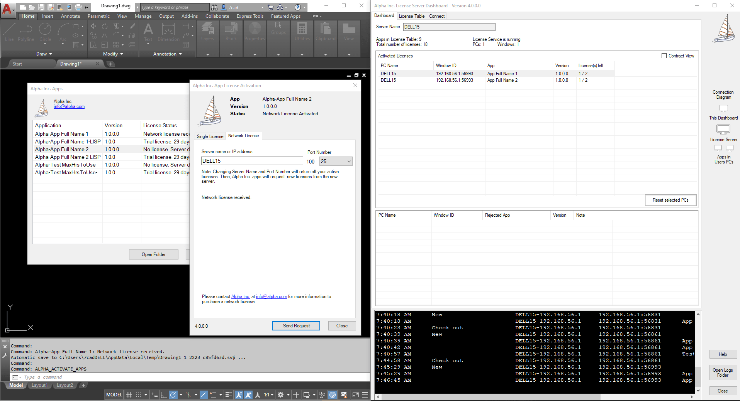Select the Line tool in Draw panel
This screenshot has height=401, width=740.
10,32
